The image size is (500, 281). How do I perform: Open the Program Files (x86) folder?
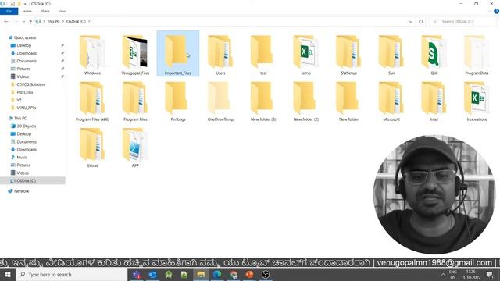click(92, 101)
